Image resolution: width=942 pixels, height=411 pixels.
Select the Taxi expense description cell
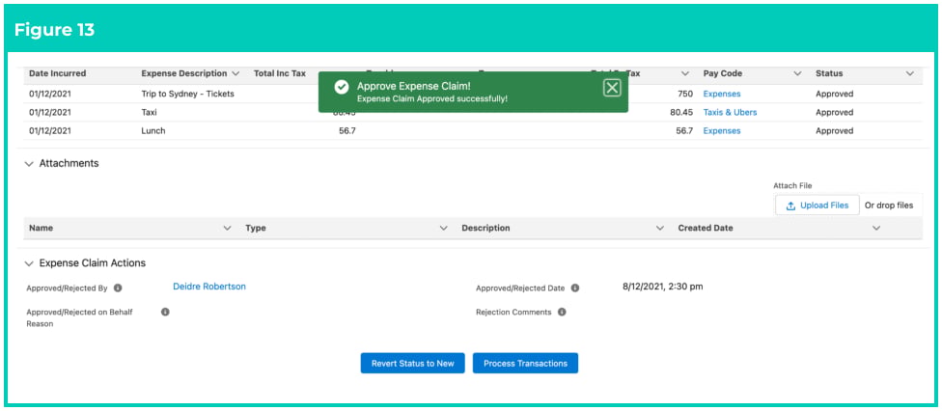click(x=149, y=112)
